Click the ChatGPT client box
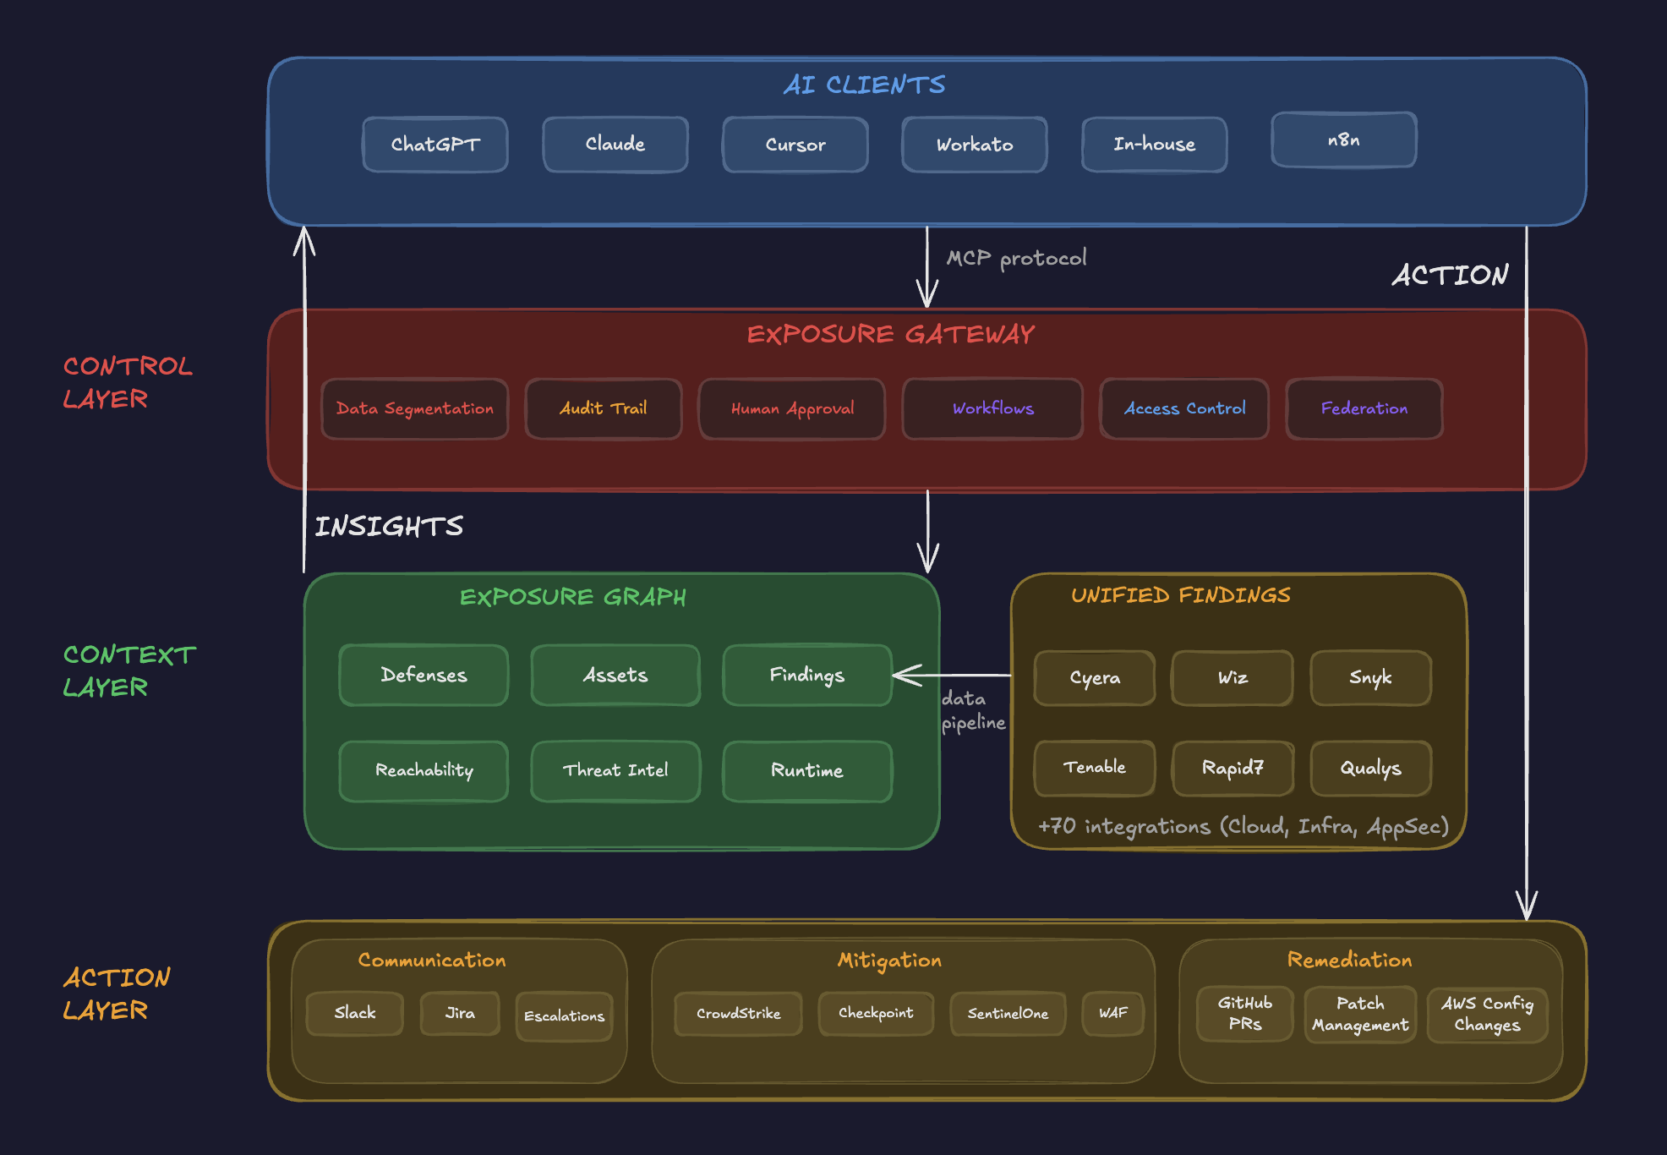This screenshot has width=1667, height=1155. (435, 145)
